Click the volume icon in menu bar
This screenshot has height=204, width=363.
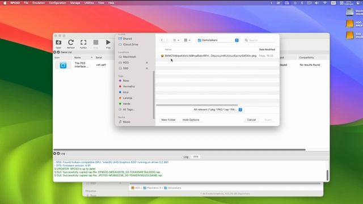pyautogui.click(x=316, y=3)
